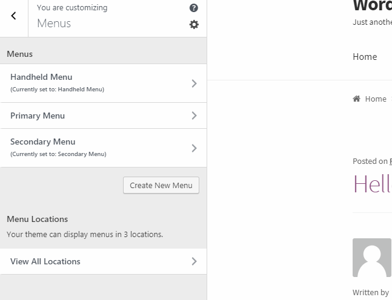Screen dimensions: 392x300
Task: Click the '(Currently set to: Handheld Menu)' text
Action: (x=57, y=90)
